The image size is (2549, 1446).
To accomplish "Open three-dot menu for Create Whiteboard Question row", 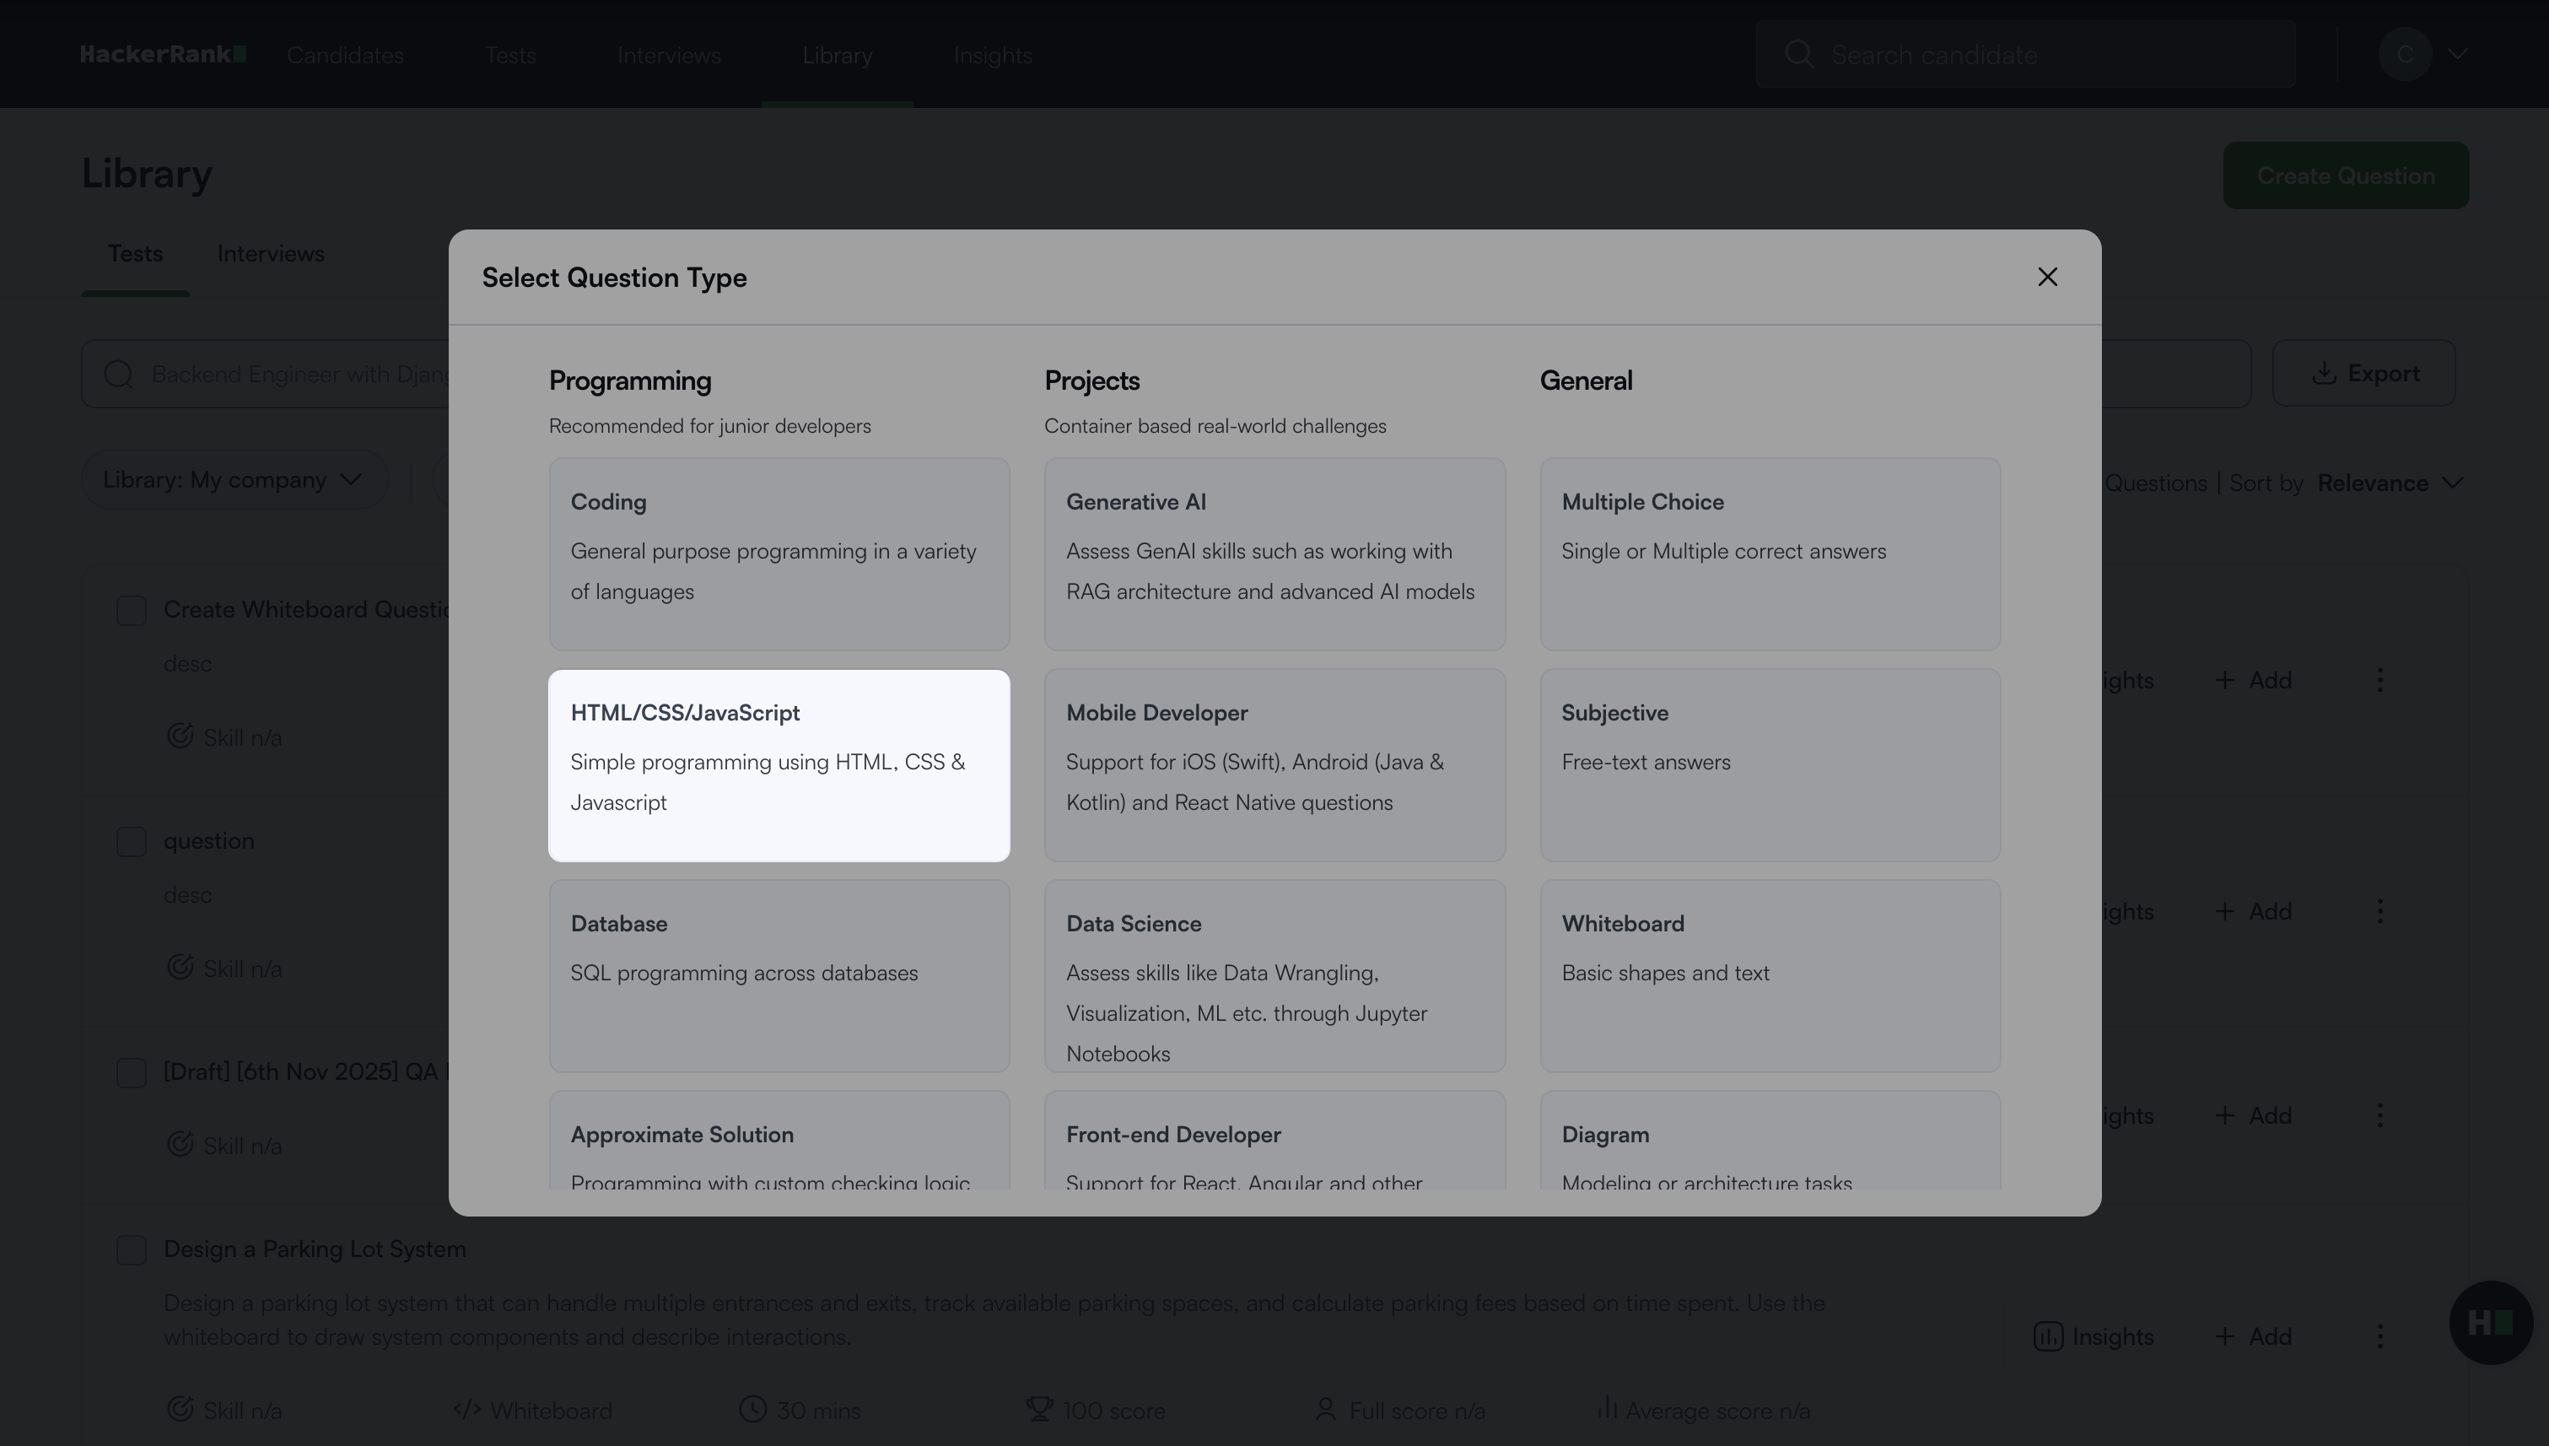I will [2379, 680].
